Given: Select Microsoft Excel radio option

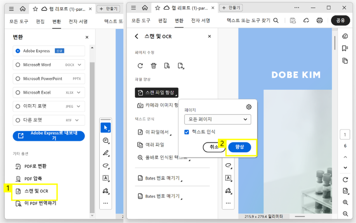Looking at the screenshot, I should point(18,93).
